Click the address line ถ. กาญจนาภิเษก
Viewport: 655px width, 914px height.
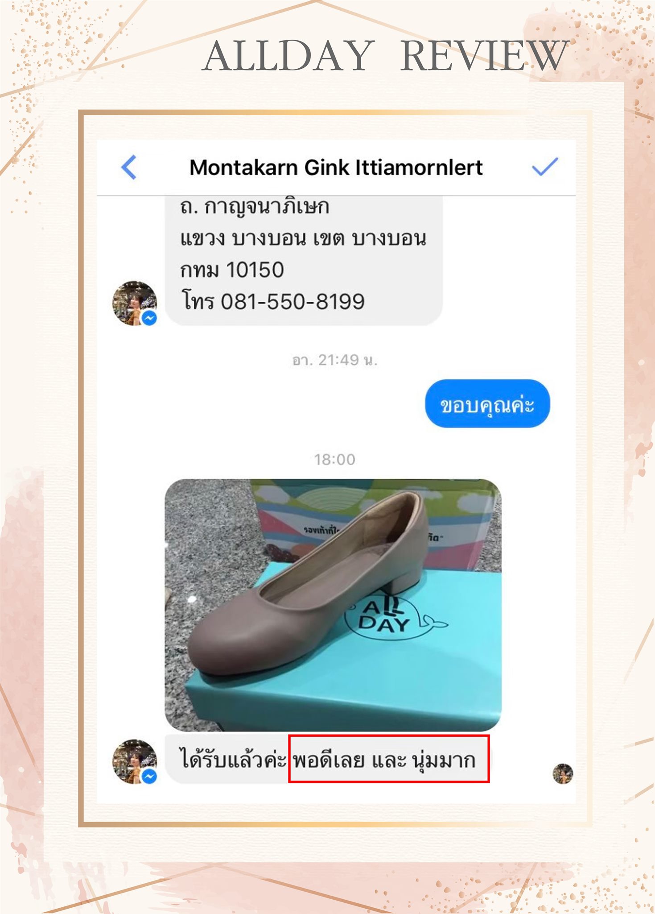[255, 206]
